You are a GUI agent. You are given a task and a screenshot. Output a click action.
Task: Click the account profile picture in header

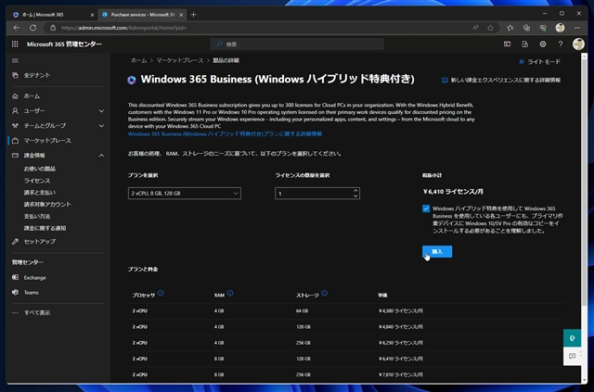pos(578,44)
